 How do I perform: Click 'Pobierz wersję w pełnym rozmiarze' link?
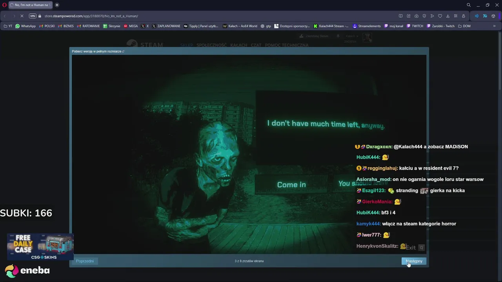coord(98,51)
